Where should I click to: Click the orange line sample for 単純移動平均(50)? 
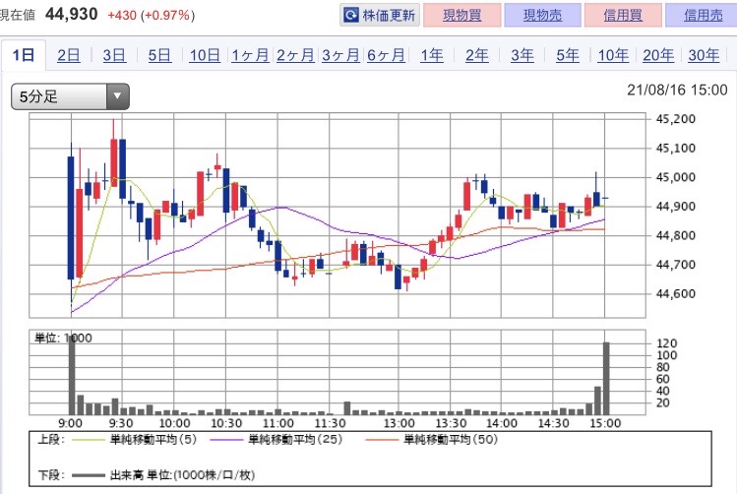pyautogui.click(x=382, y=440)
